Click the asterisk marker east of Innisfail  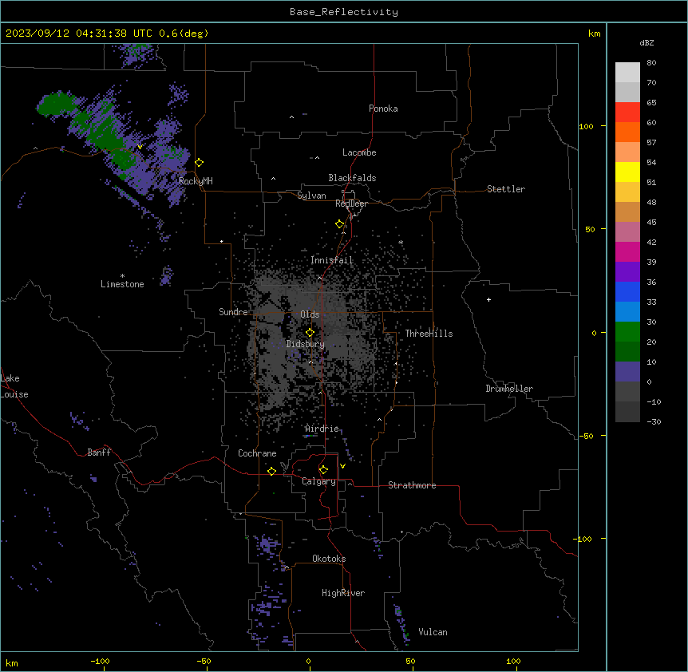pyautogui.click(x=401, y=242)
